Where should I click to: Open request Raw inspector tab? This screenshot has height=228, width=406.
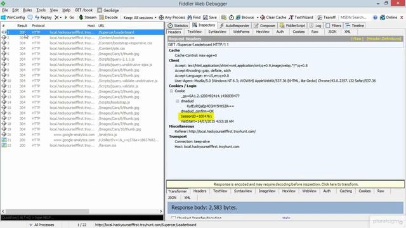pyautogui.click(x=315, y=32)
